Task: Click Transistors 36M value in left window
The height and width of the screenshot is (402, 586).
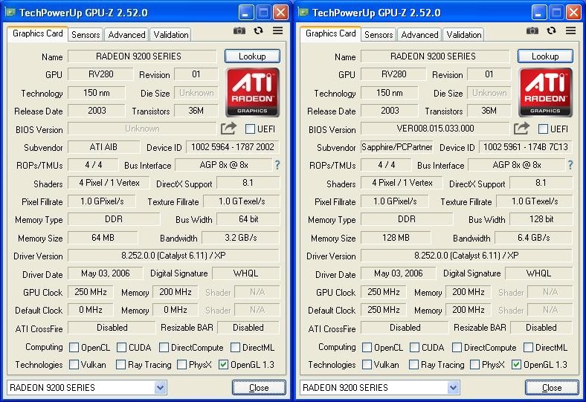Action: coord(196,111)
